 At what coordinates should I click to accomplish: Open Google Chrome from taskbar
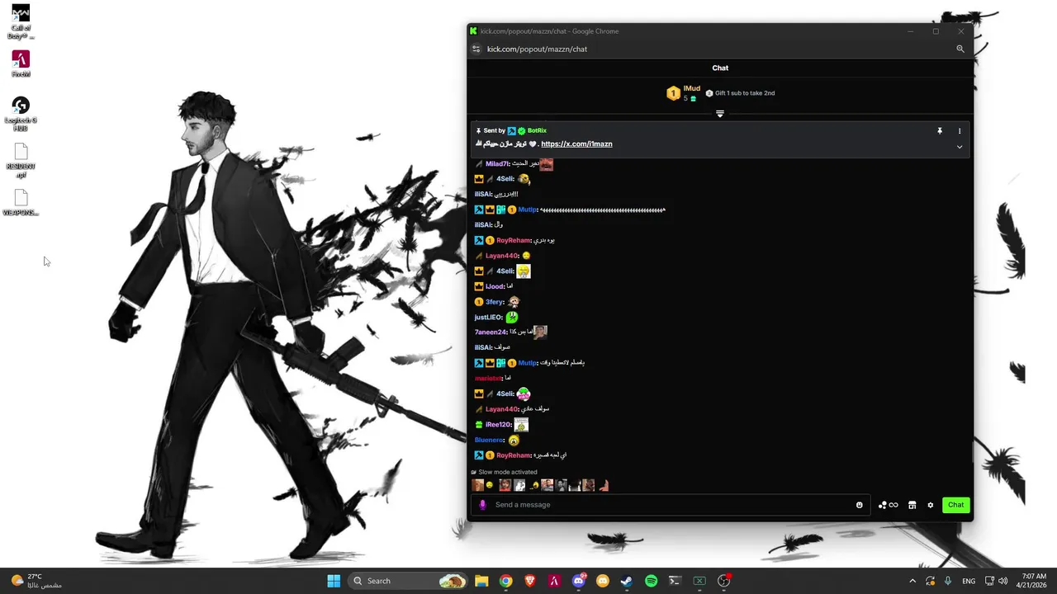click(x=505, y=581)
